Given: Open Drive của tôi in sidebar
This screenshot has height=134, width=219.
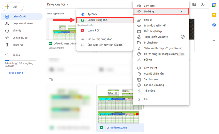Looking at the screenshot, I should pos(22,17).
